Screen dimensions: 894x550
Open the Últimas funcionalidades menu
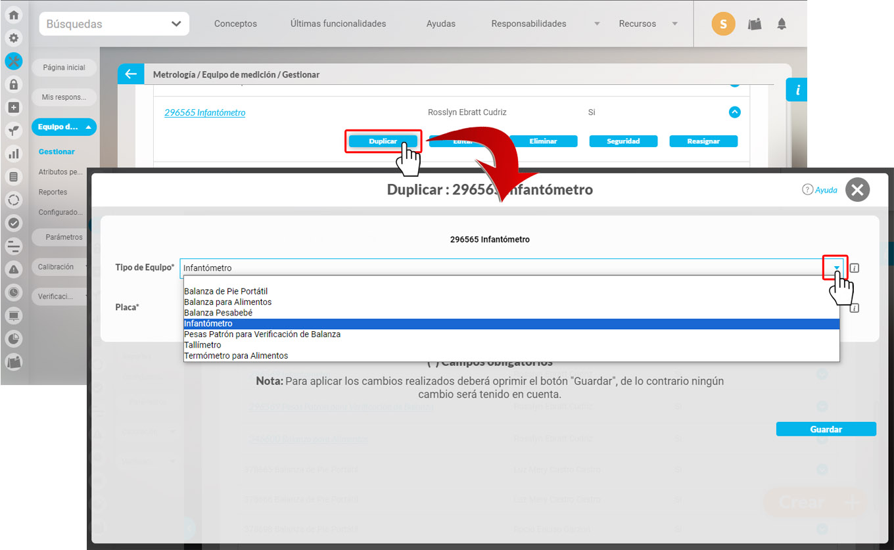[x=338, y=24]
